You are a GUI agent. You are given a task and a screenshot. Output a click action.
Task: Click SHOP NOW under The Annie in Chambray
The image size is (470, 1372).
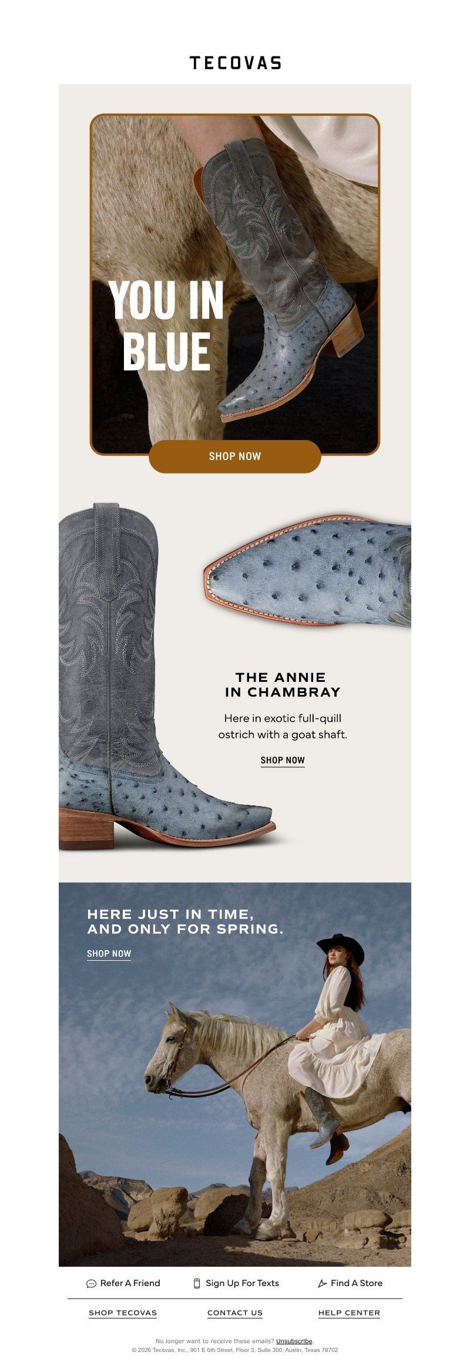283,760
